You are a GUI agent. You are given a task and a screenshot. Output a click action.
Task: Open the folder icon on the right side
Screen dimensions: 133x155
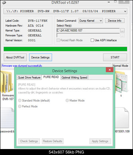click(122, 82)
